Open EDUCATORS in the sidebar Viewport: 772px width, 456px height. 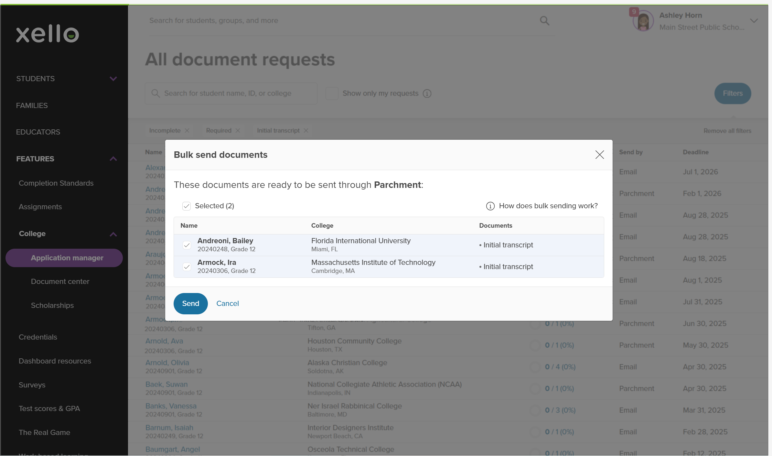tap(38, 132)
